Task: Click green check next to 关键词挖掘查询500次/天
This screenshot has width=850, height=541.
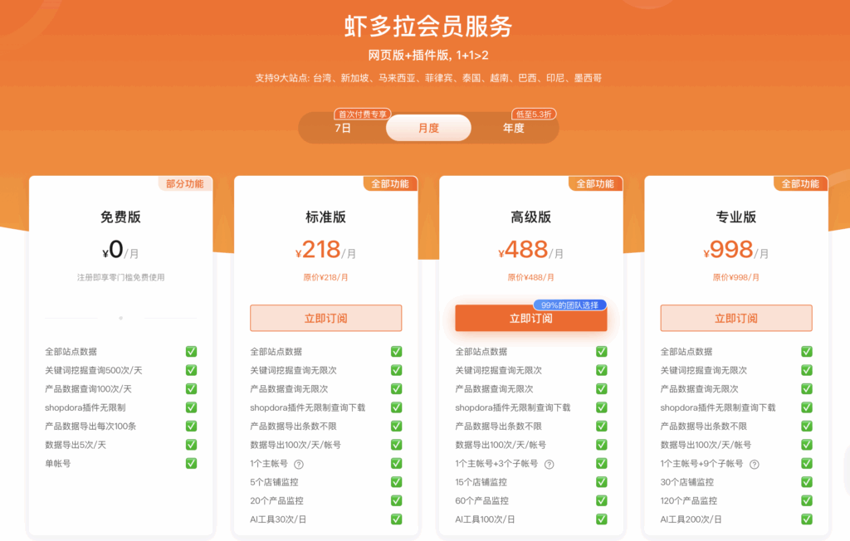Action: point(191,370)
